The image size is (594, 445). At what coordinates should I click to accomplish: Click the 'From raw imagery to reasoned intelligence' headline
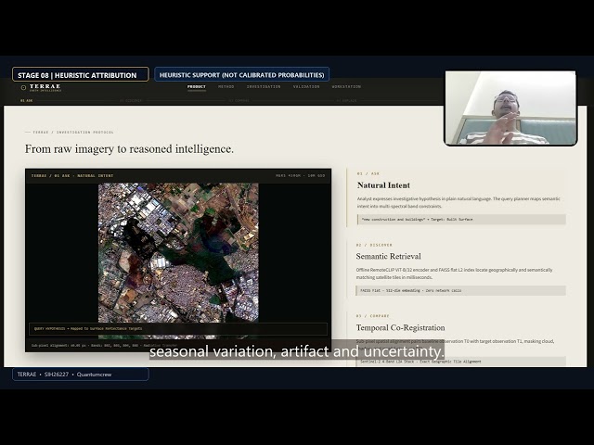pyautogui.click(x=129, y=149)
